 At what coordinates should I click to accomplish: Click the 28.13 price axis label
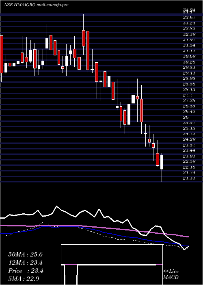point(189,90)
